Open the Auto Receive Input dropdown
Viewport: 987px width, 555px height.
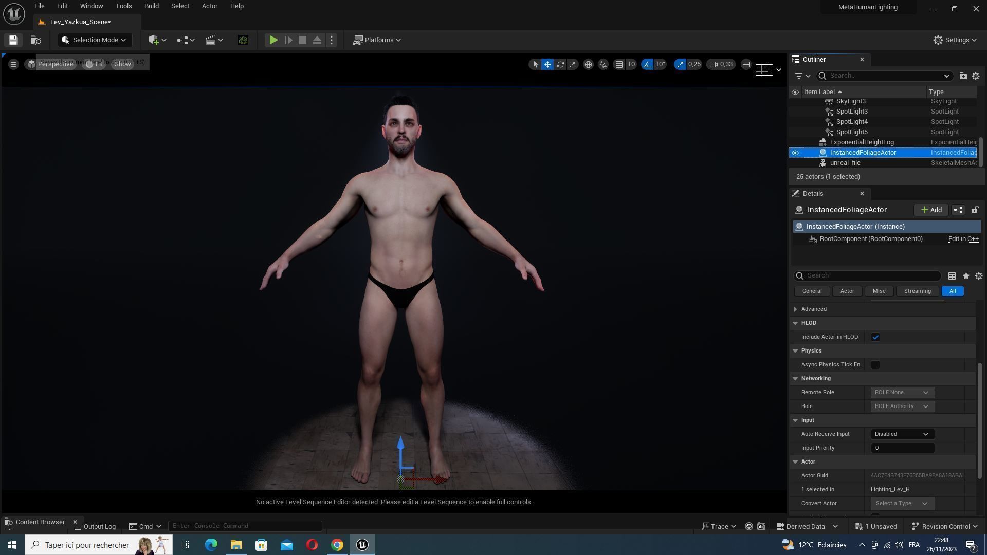[x=902, y=434]
